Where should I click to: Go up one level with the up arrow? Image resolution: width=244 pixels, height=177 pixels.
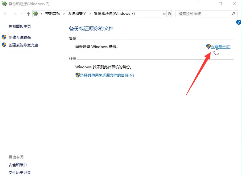point(28,14)
